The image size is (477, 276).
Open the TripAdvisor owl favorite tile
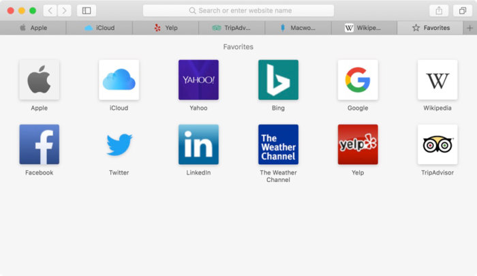(437, 144)
